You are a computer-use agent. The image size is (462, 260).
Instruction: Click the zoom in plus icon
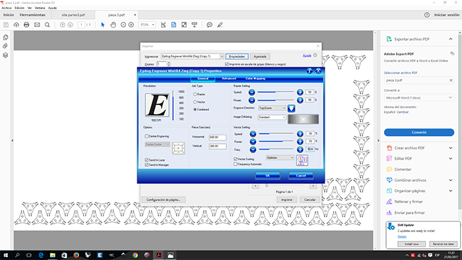point(131,25)
